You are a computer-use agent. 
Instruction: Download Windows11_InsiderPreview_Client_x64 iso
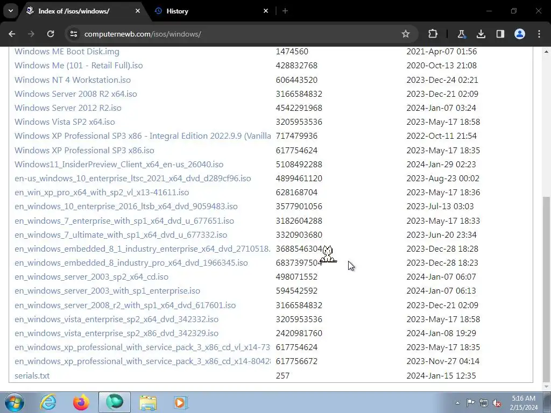(x=119, y=165)
